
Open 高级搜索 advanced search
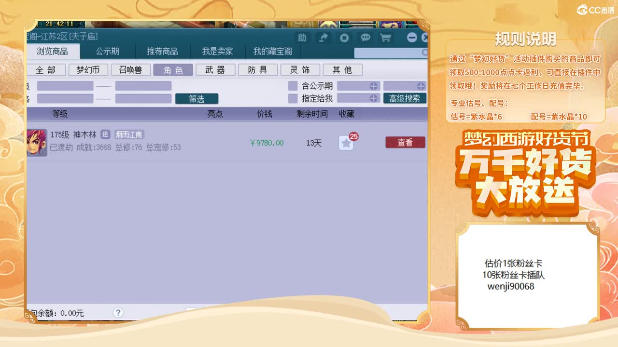(405, 98)
